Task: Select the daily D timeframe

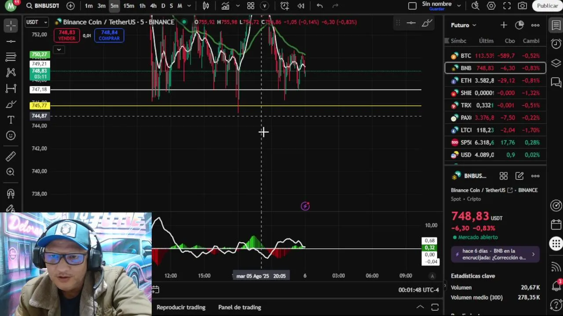Action: [x=163, y=6]
